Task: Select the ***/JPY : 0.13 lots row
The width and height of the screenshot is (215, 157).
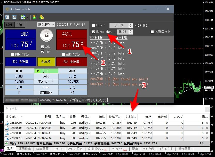Action: 107,58
